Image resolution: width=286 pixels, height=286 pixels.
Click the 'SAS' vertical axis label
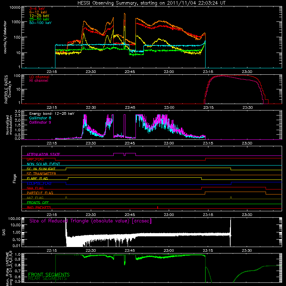[x=4, y=232]
